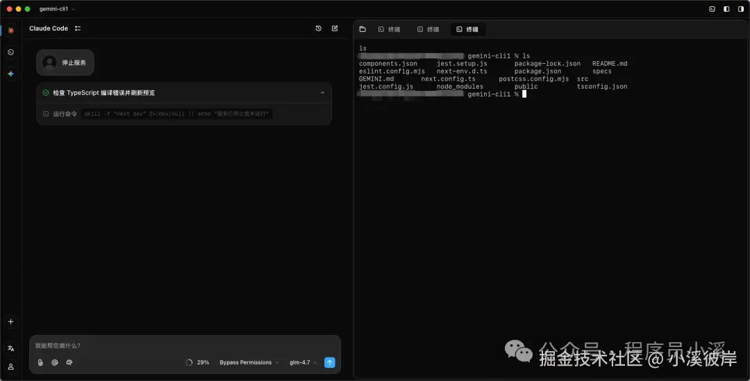Viewport: 750px width, 381px height.
Task: Click the 运行命令 pkill command row
Action: (184, 114)
